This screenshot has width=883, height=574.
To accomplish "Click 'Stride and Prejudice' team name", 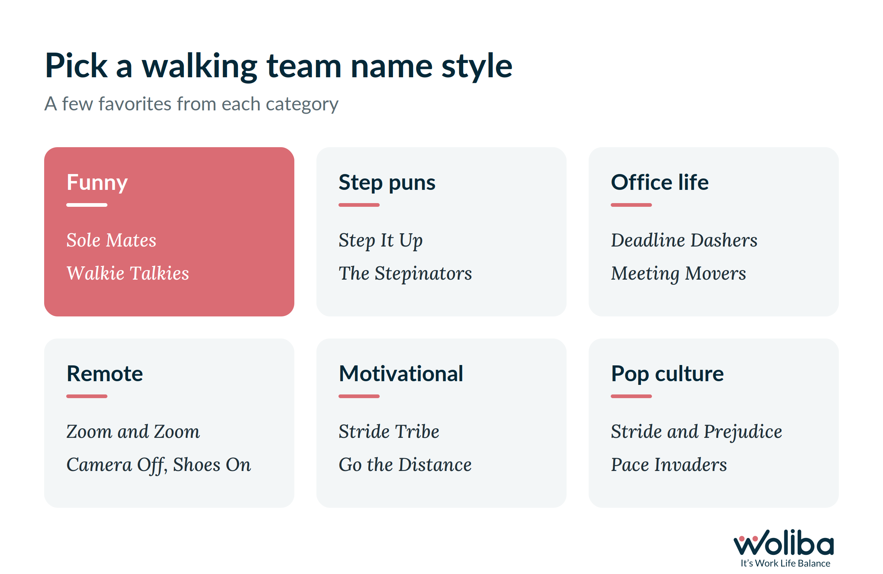I will click(696, 432).
